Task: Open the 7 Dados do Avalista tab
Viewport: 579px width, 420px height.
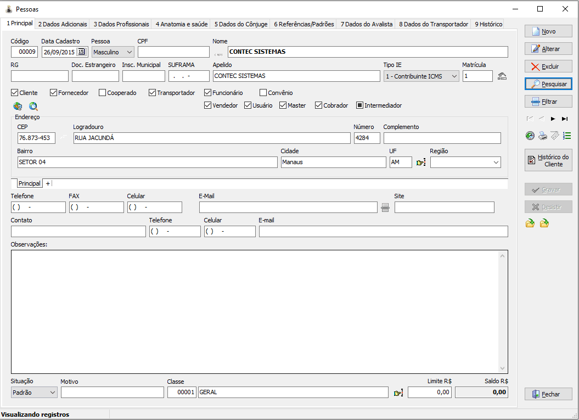Action: tap(366, 24)
